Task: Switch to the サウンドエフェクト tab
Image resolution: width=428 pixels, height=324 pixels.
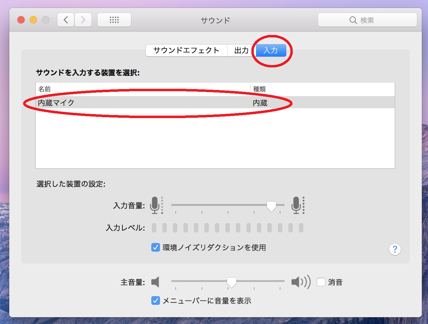Action: 186,50
